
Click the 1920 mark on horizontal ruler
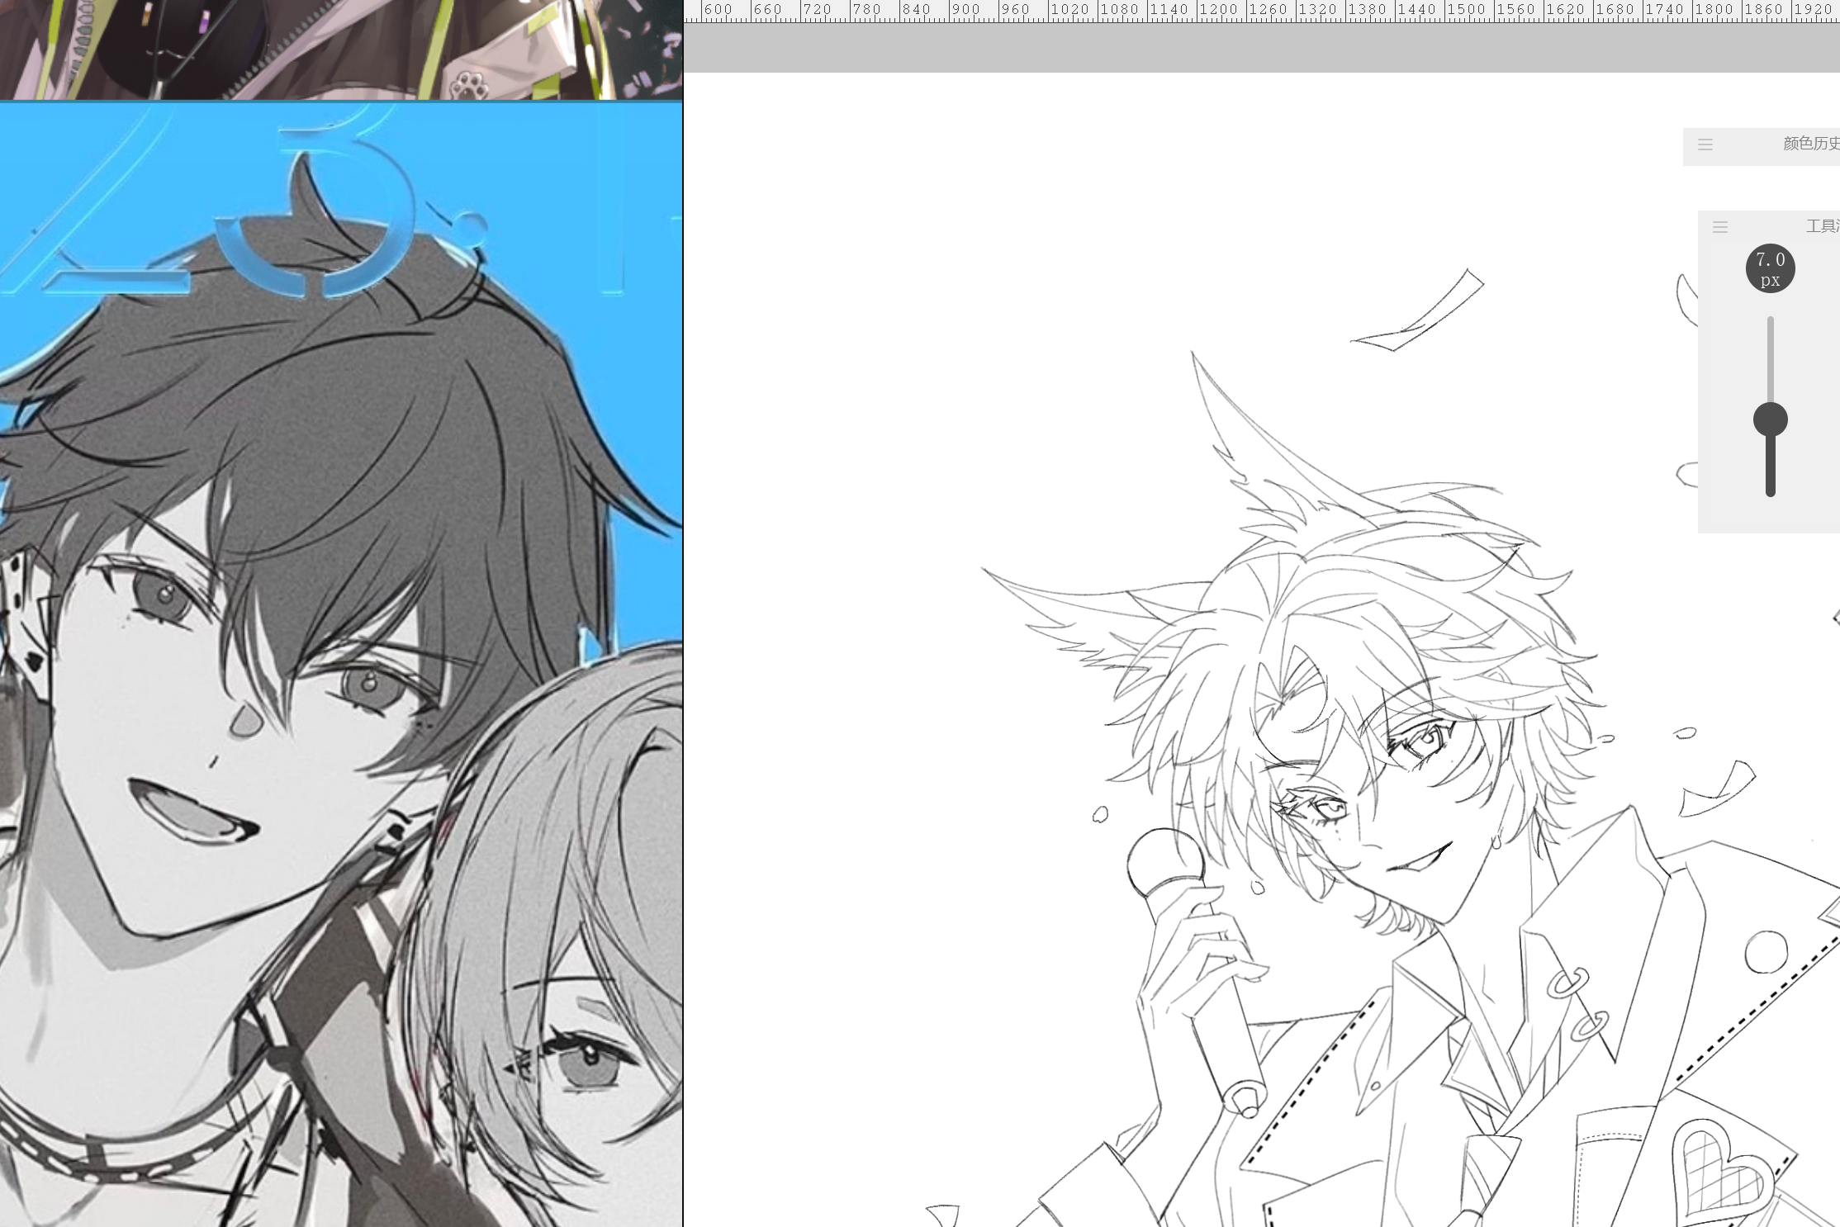point(1813,10)
